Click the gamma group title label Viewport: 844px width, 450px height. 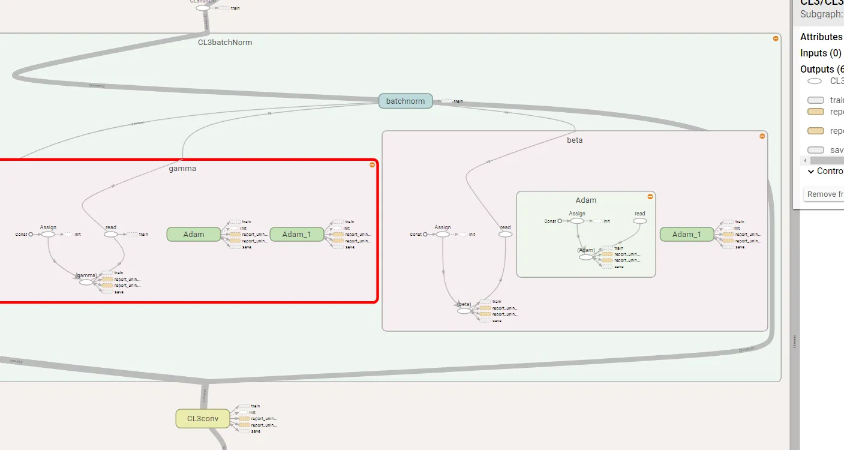tap(182, 169)
